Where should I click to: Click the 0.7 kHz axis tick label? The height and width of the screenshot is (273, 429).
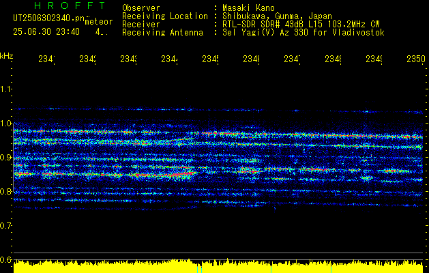tap(6, 226)
